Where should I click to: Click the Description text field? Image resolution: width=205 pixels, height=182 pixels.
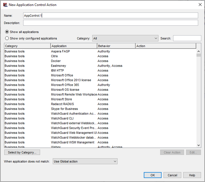pos(110,23)
